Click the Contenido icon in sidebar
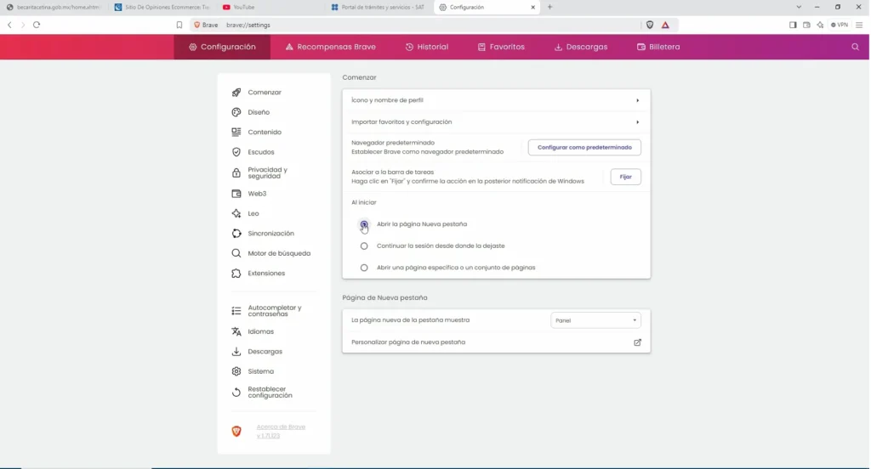This screenshot has width=871, height=469. (x=236, y=132)
